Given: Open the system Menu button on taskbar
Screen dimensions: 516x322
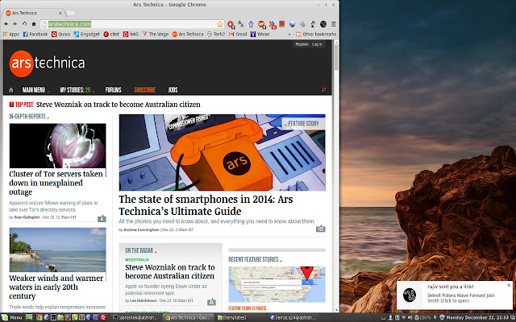Looking at the screenshot, I should [12, 317].
